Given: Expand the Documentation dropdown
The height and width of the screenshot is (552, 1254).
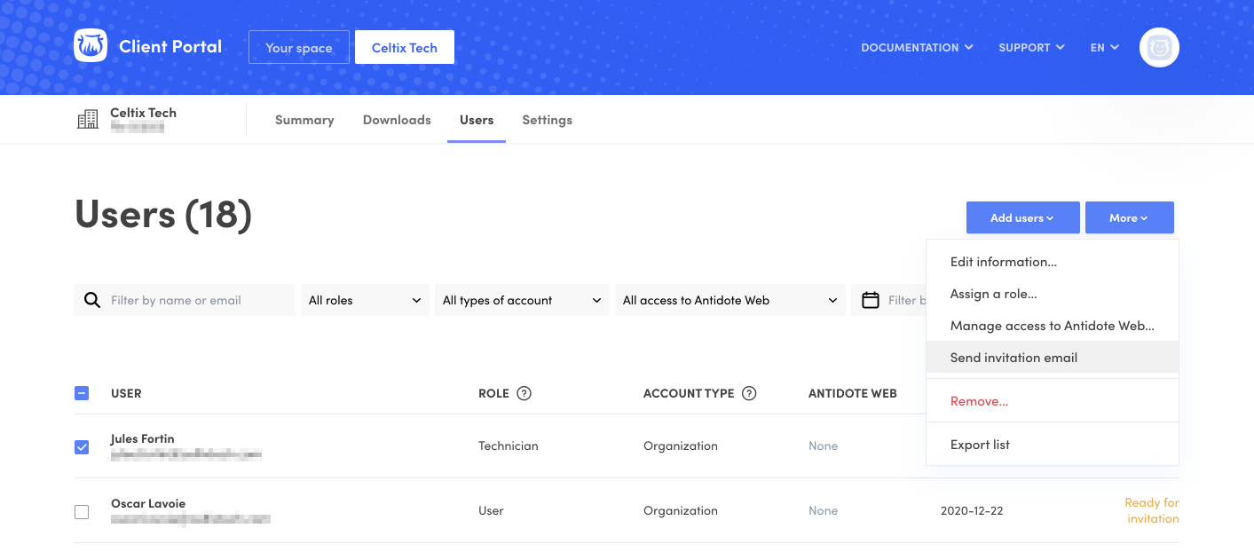Looking at the screenshot, I should (x=917, y=48).
